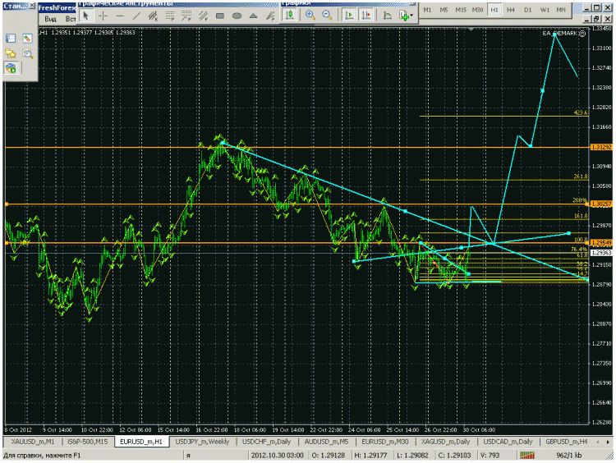The width and height of the screenshot is (616, 463).
Task: Click the chart shift triangle marker
Action: point(471,29)
